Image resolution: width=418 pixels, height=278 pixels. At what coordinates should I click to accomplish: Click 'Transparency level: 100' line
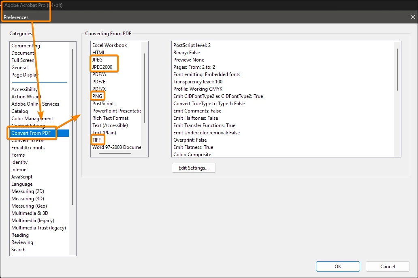pos(198,81)
